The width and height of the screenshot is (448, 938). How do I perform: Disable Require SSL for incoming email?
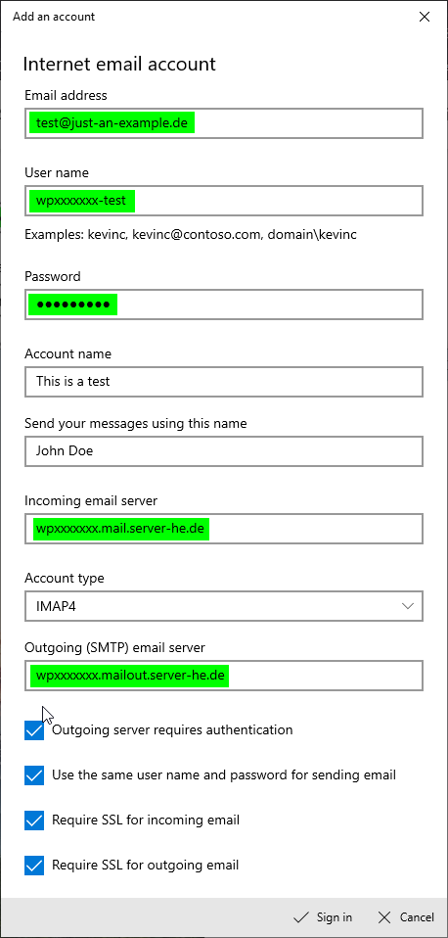click(34, 821)
